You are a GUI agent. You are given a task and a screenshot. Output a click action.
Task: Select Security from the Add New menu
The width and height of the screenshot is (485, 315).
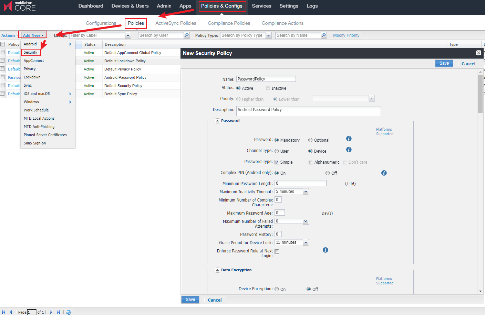(x=31, y=52)
